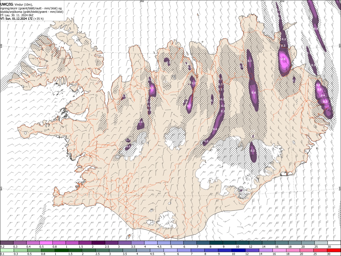
Task: Click the bright red bottom-row swatch after 30
Action: click(334, 250)
